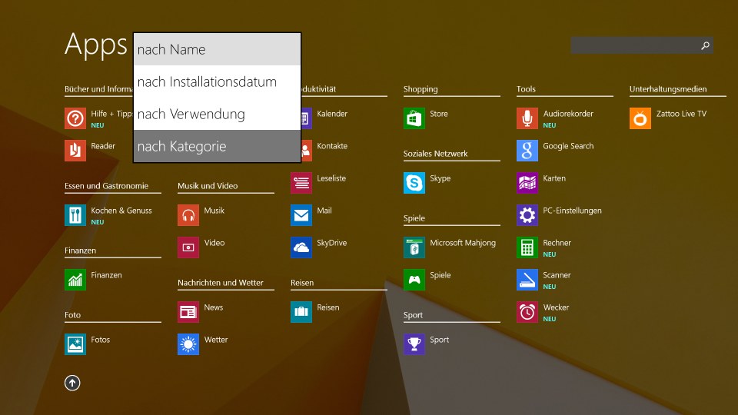This screenshot has height=415, width=738.
Task: Open the Musik headphones icon
Action: tap(188, 215)
